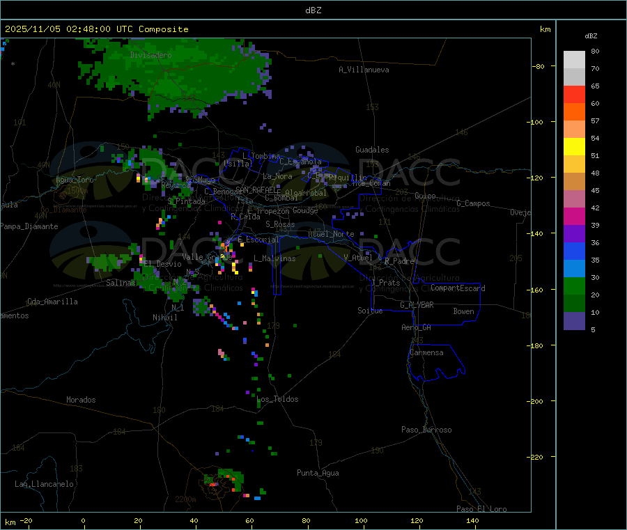Click the 80 dBZ light gray color swatch
This screenshot has height=530, width=627.
tap(574, 60)
